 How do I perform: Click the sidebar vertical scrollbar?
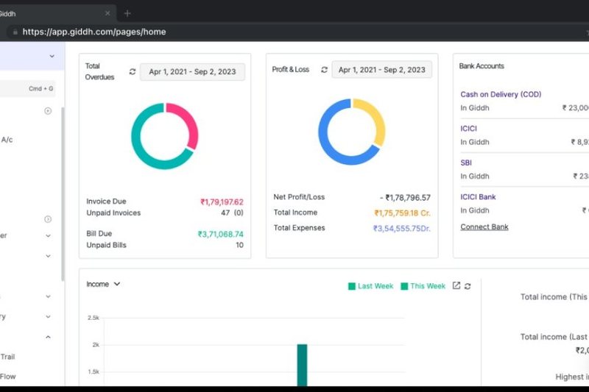coord(63,194)
